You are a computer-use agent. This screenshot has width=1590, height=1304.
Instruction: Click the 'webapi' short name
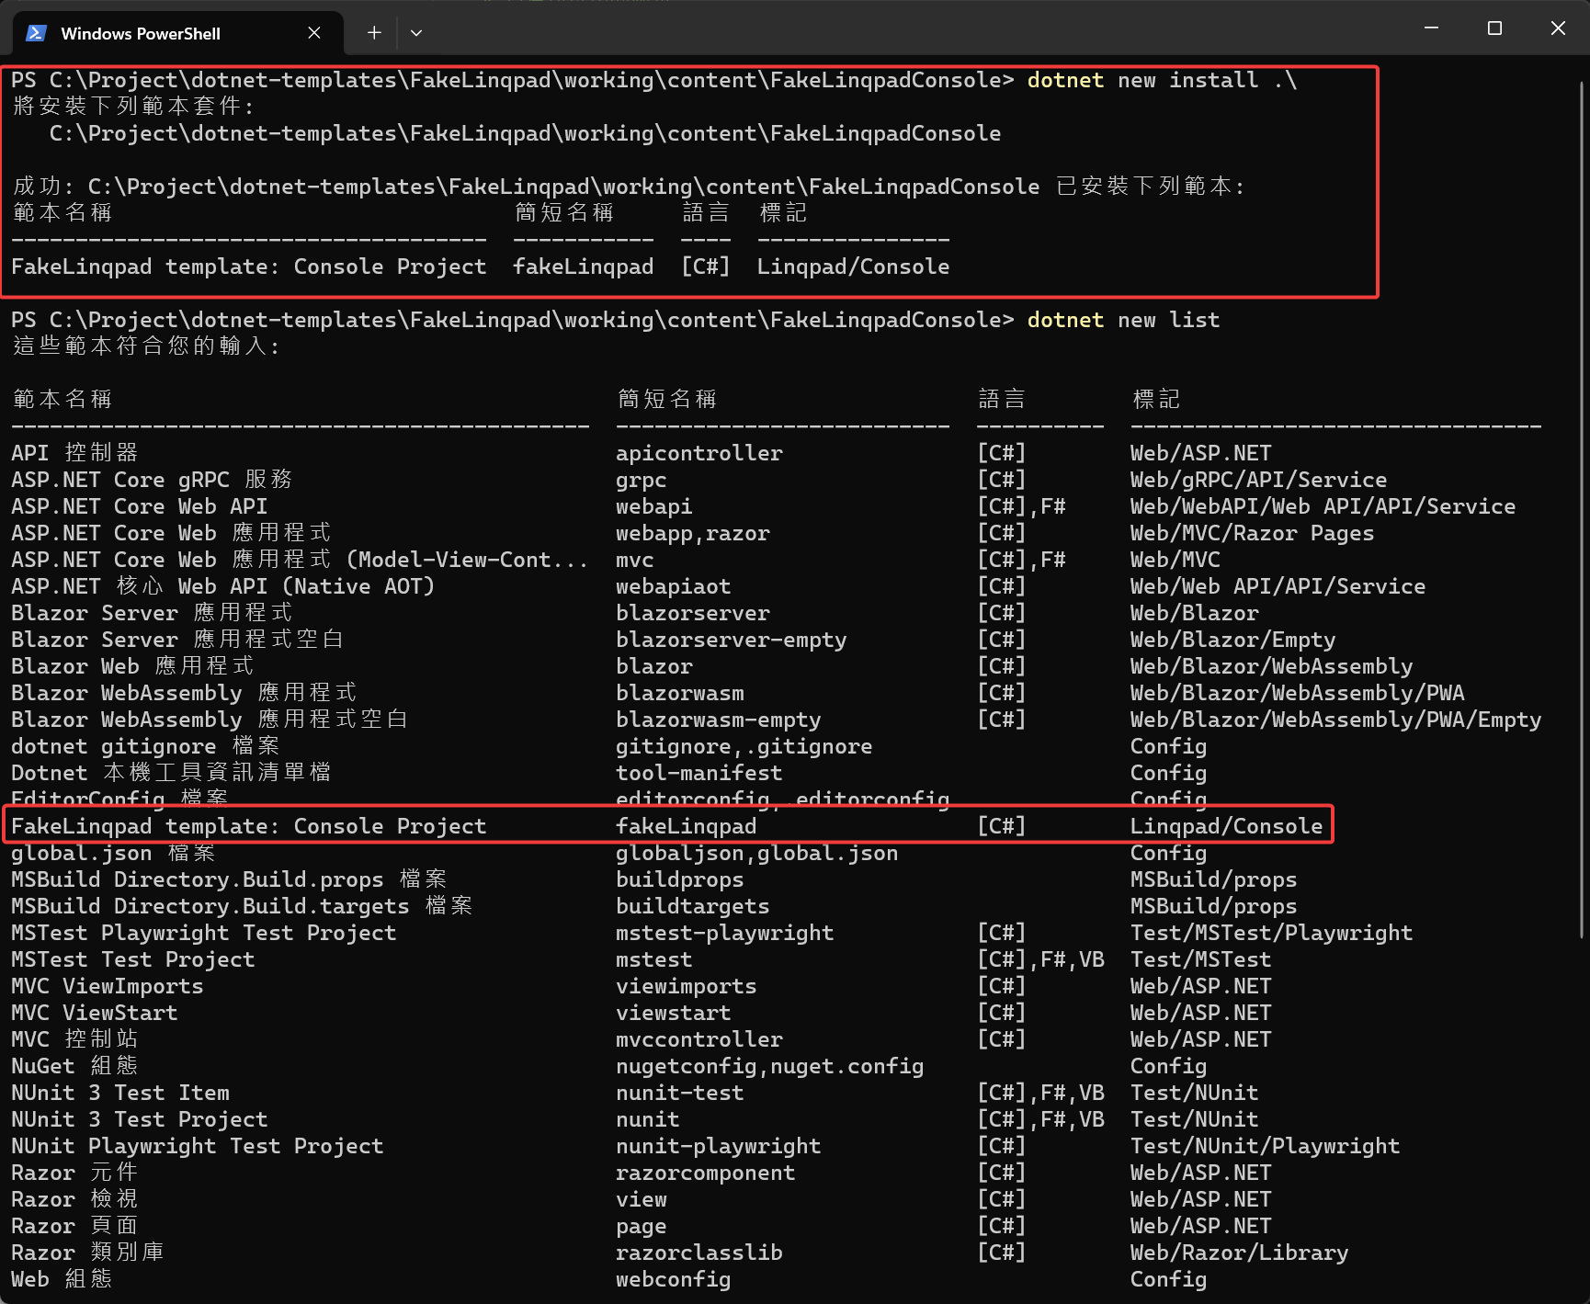point(653,506)
